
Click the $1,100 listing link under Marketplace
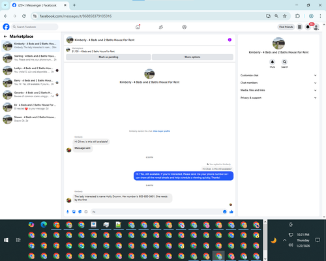(x=93, y=52)
